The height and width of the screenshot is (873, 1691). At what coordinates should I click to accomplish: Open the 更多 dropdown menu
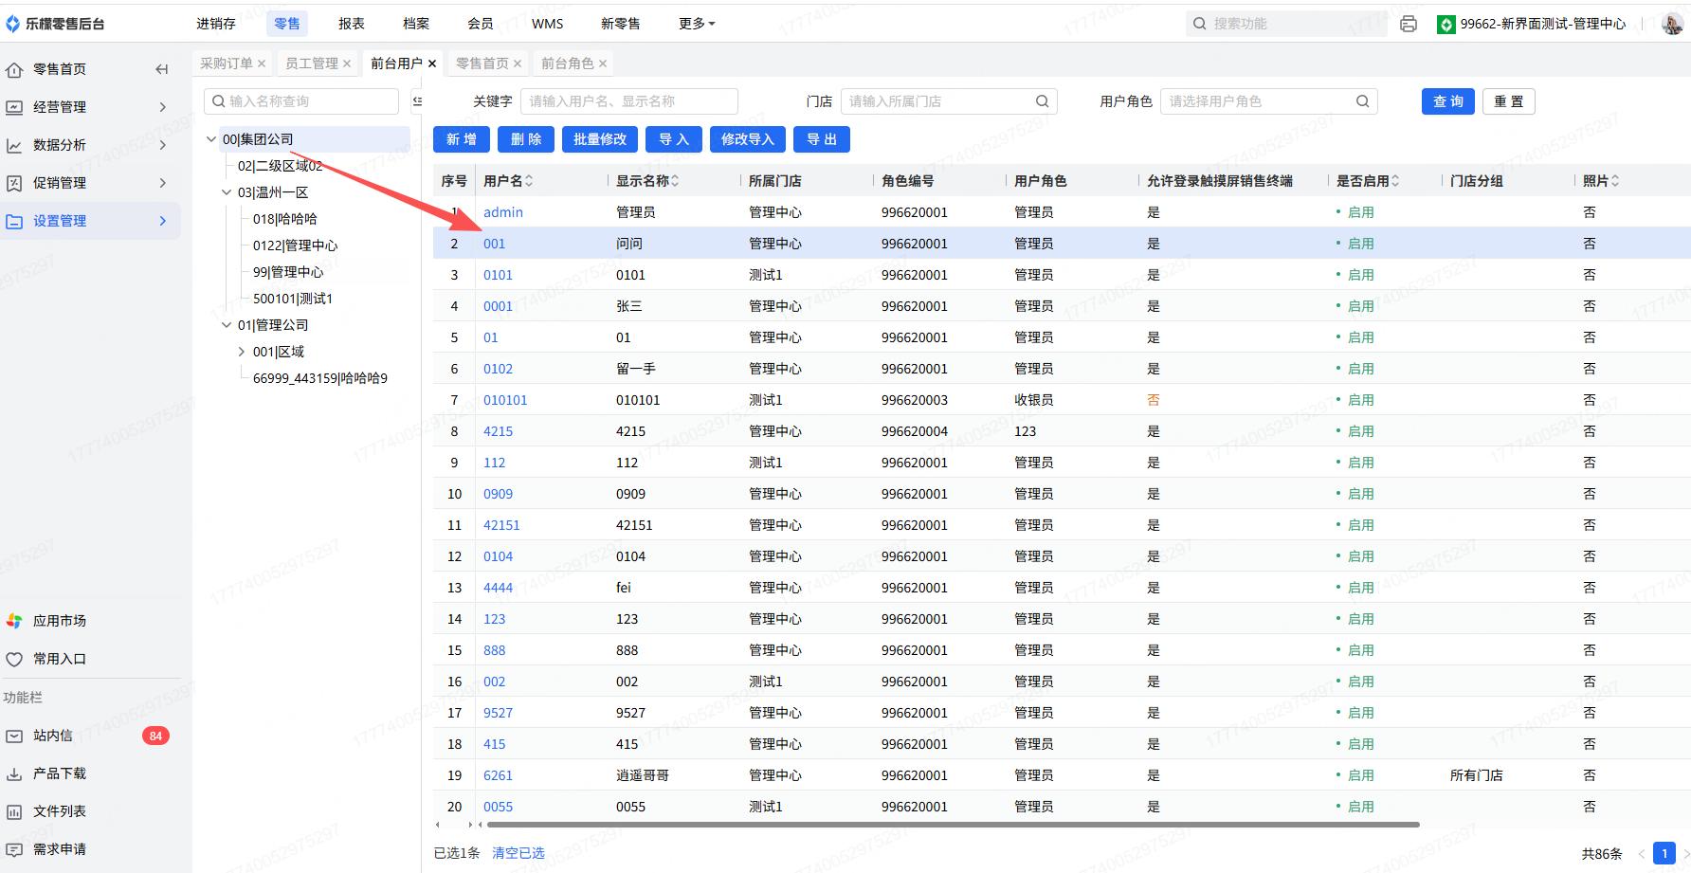tap(697, 24)
